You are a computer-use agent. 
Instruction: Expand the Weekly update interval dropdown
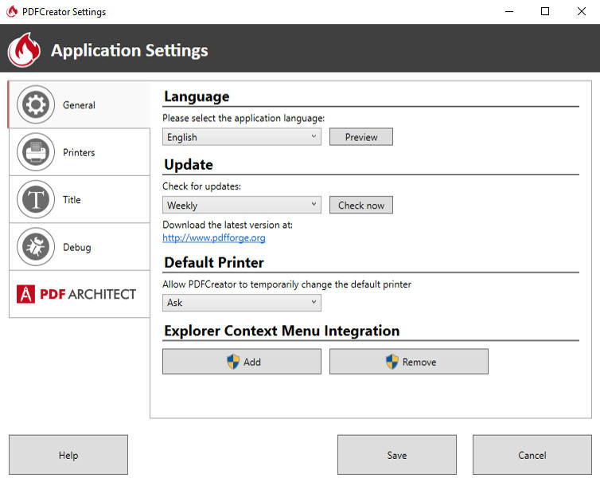[241, 205]
